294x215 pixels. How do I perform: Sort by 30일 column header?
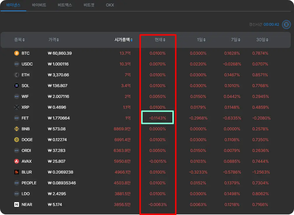(x=262, y=40)
